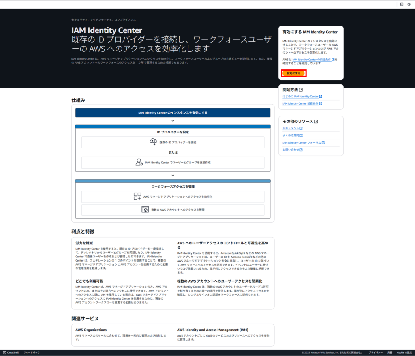Click external icon after フォーラム link

pyautogui.click(x=323, y=142)
